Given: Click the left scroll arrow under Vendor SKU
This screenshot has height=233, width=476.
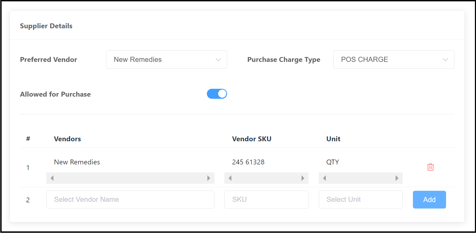Looking at the screenshot, I should [230, 178].
